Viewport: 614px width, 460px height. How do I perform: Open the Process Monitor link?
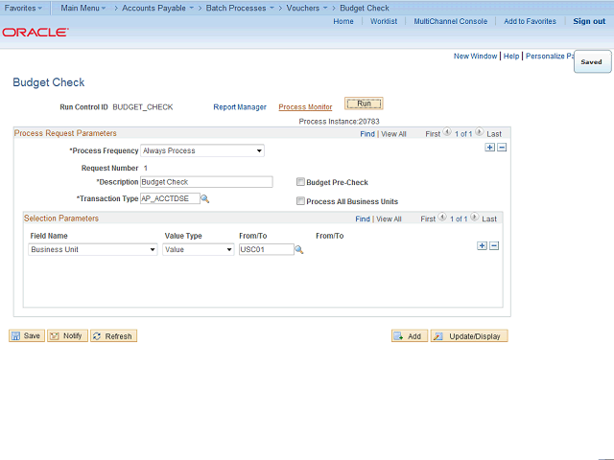click(x=305, y=107)
